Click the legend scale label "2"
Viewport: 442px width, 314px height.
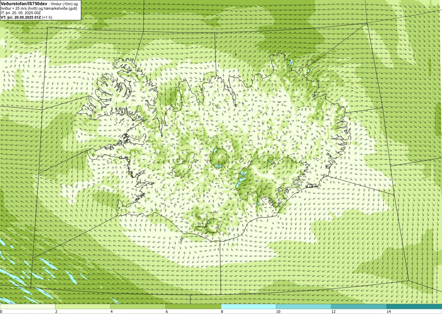56,312
